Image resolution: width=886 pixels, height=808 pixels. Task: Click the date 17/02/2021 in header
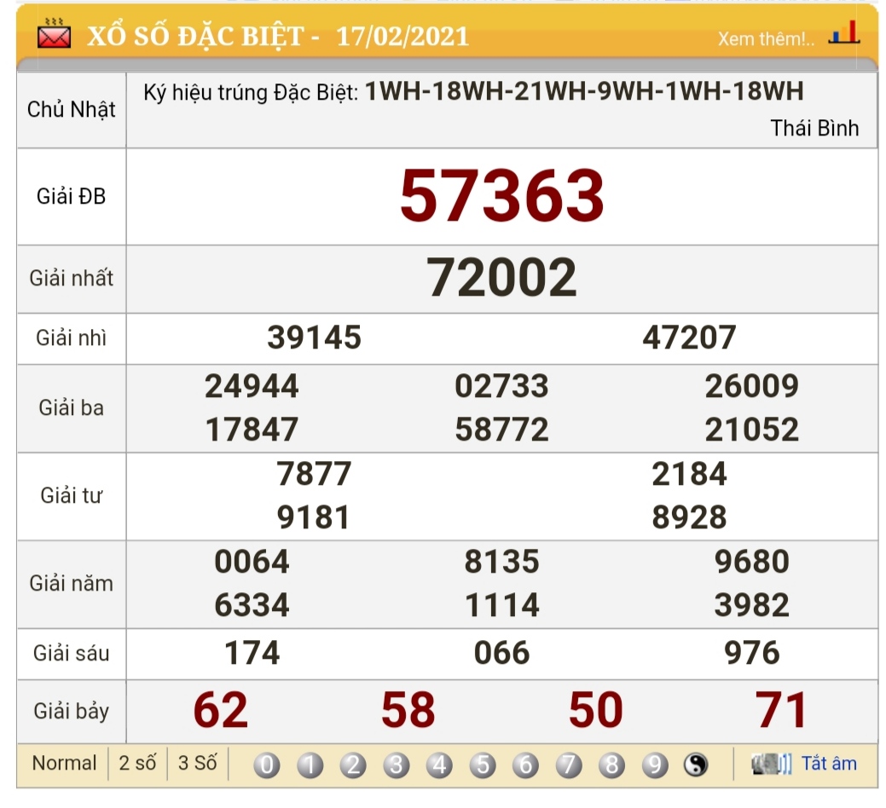[x=402, y=37]
